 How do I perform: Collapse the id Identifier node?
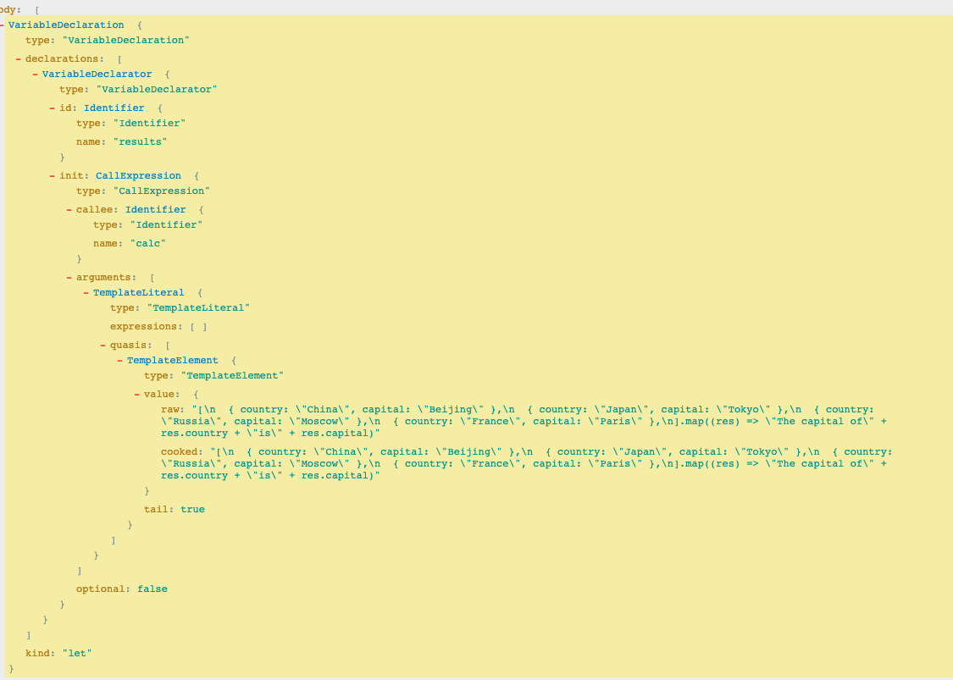click(x=53, y=108)
